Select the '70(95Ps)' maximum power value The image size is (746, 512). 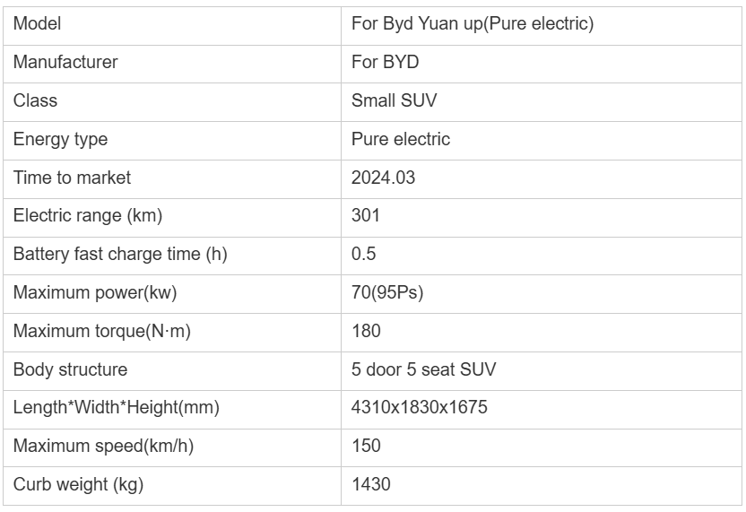tap(387, 293)
